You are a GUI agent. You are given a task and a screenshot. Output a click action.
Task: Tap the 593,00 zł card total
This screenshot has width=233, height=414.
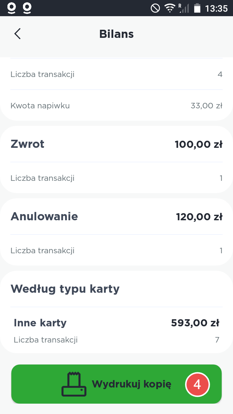point(195,323)
